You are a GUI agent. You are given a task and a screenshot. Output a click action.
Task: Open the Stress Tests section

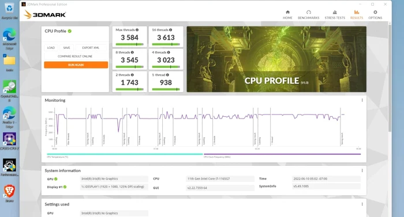click(x=335, y=14)
